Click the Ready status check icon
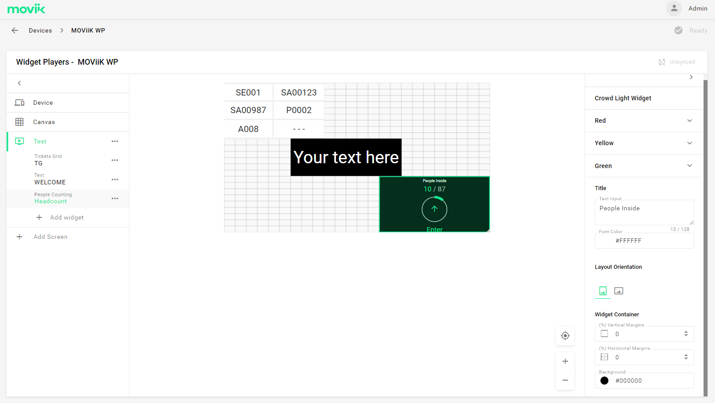715x403 pixels. (678, 30)
